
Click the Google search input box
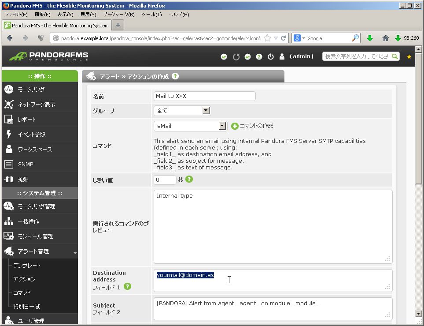328,38
